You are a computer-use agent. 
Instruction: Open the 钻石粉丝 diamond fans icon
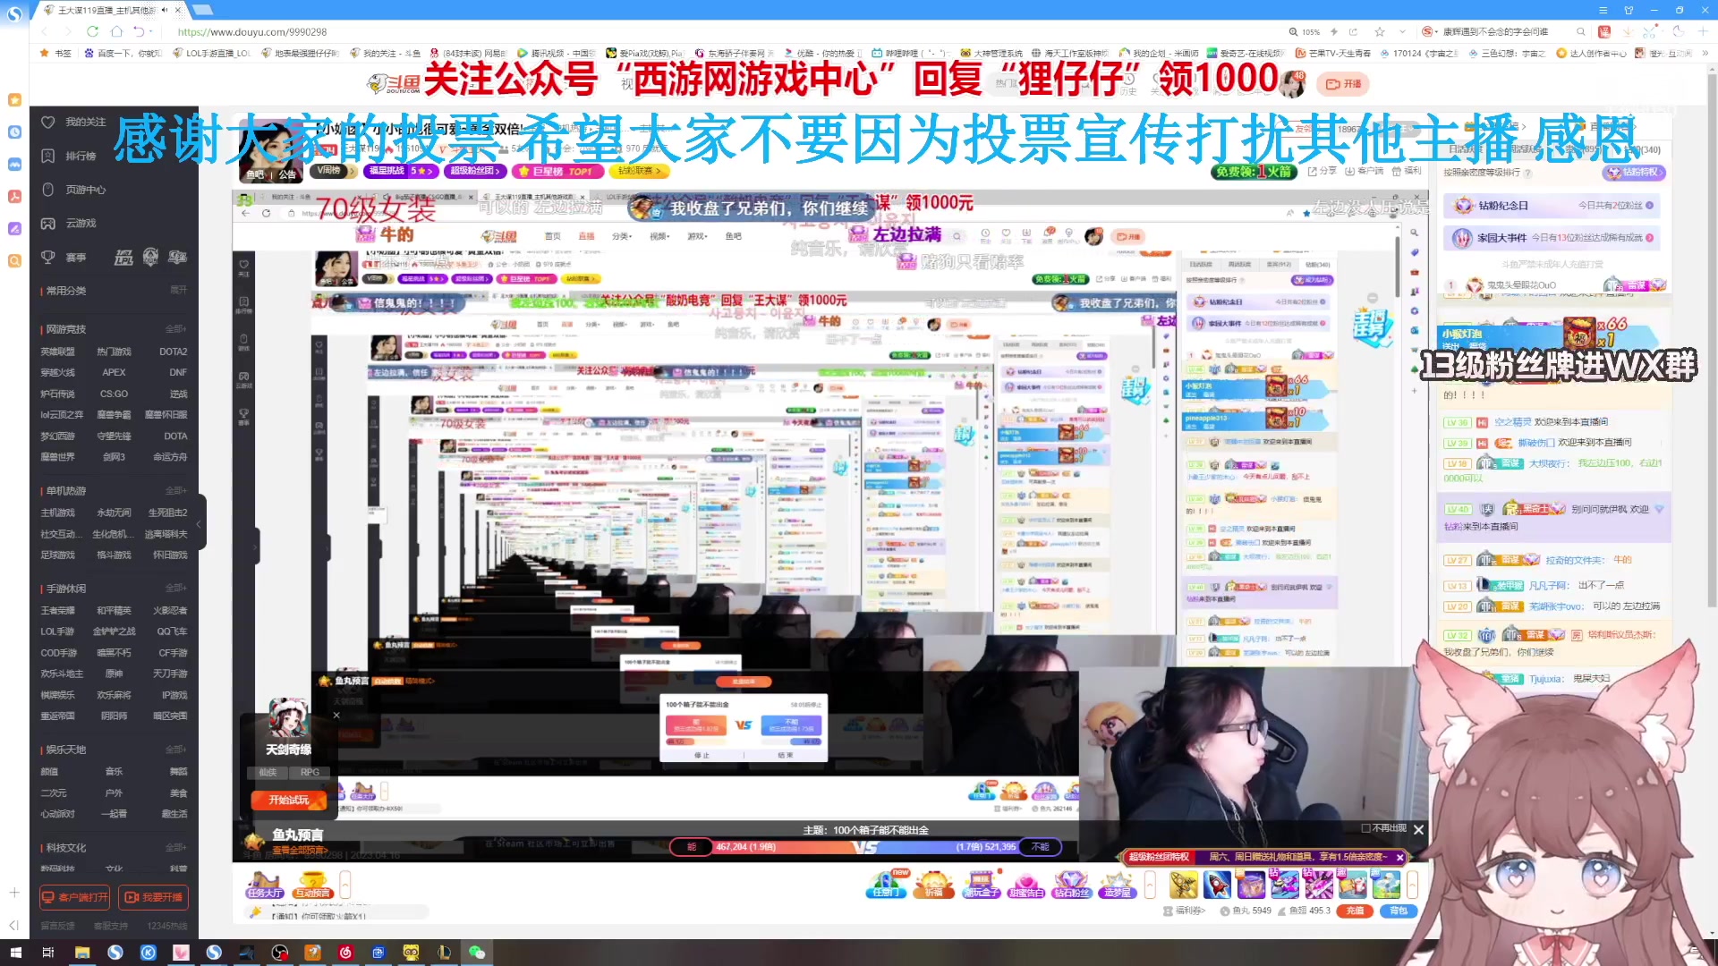coord(1071,885)
